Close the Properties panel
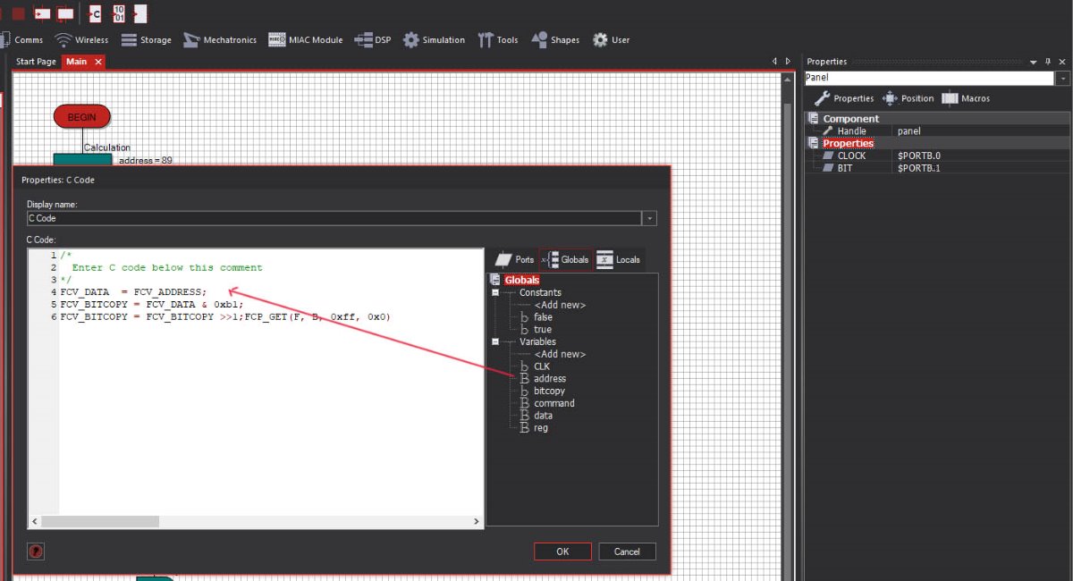 pos(1062,62)
